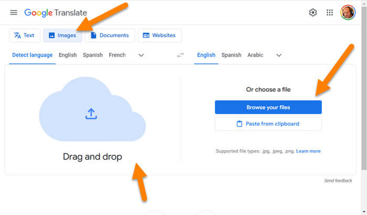Open the Websites tab
The image size is (367, 215).
(159, 36)
